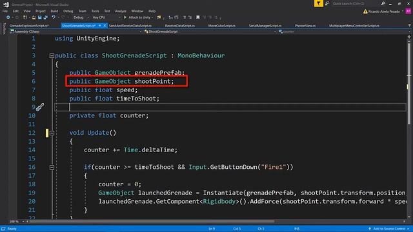Click the uncomment lines icon
Viewport: 413px width, 232px height.
click(x=190, y=17)
